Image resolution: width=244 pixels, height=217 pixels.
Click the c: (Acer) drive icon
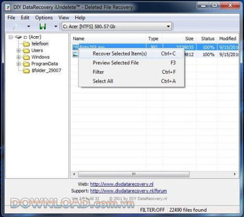click(x=18, y=37)
